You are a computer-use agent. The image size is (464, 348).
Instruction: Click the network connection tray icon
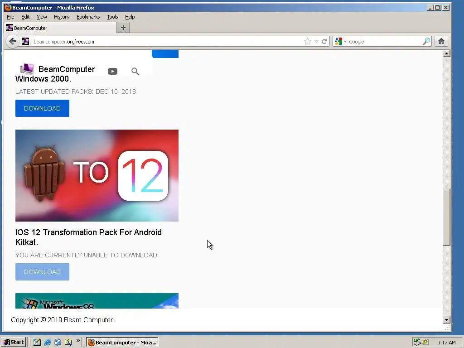pyautogui.click(x=417, y=342)
